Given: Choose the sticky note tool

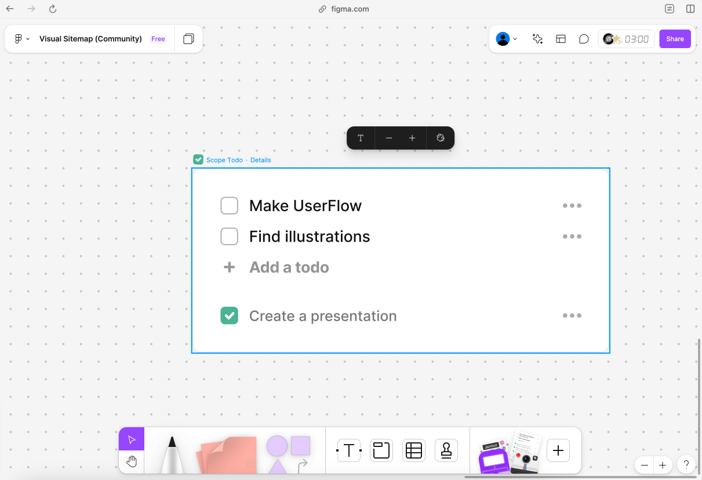Looking at the screenshot, I should (228, 456).
